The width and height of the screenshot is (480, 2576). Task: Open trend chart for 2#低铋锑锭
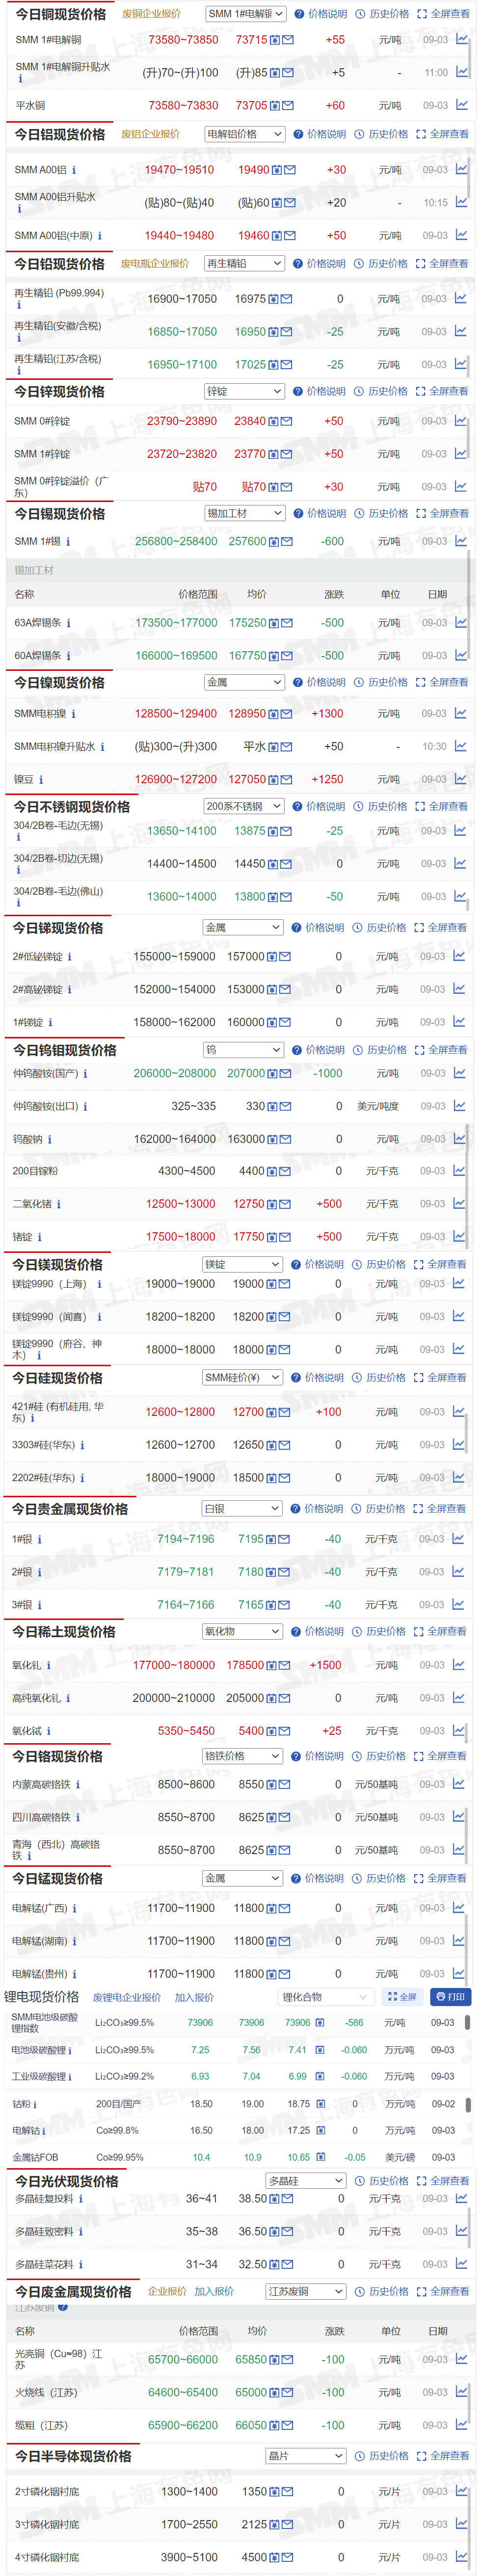point(459,956)
